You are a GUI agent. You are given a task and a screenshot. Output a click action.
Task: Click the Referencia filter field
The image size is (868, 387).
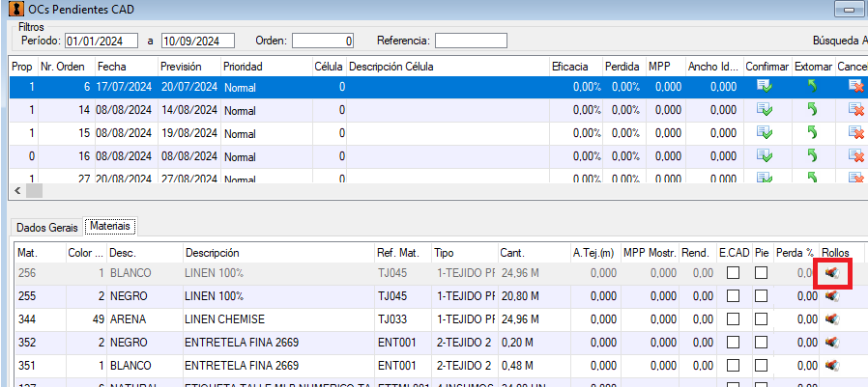[x=471, y=41]
